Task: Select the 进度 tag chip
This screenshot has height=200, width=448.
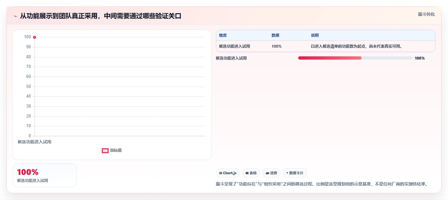Action: coord(271,173)
